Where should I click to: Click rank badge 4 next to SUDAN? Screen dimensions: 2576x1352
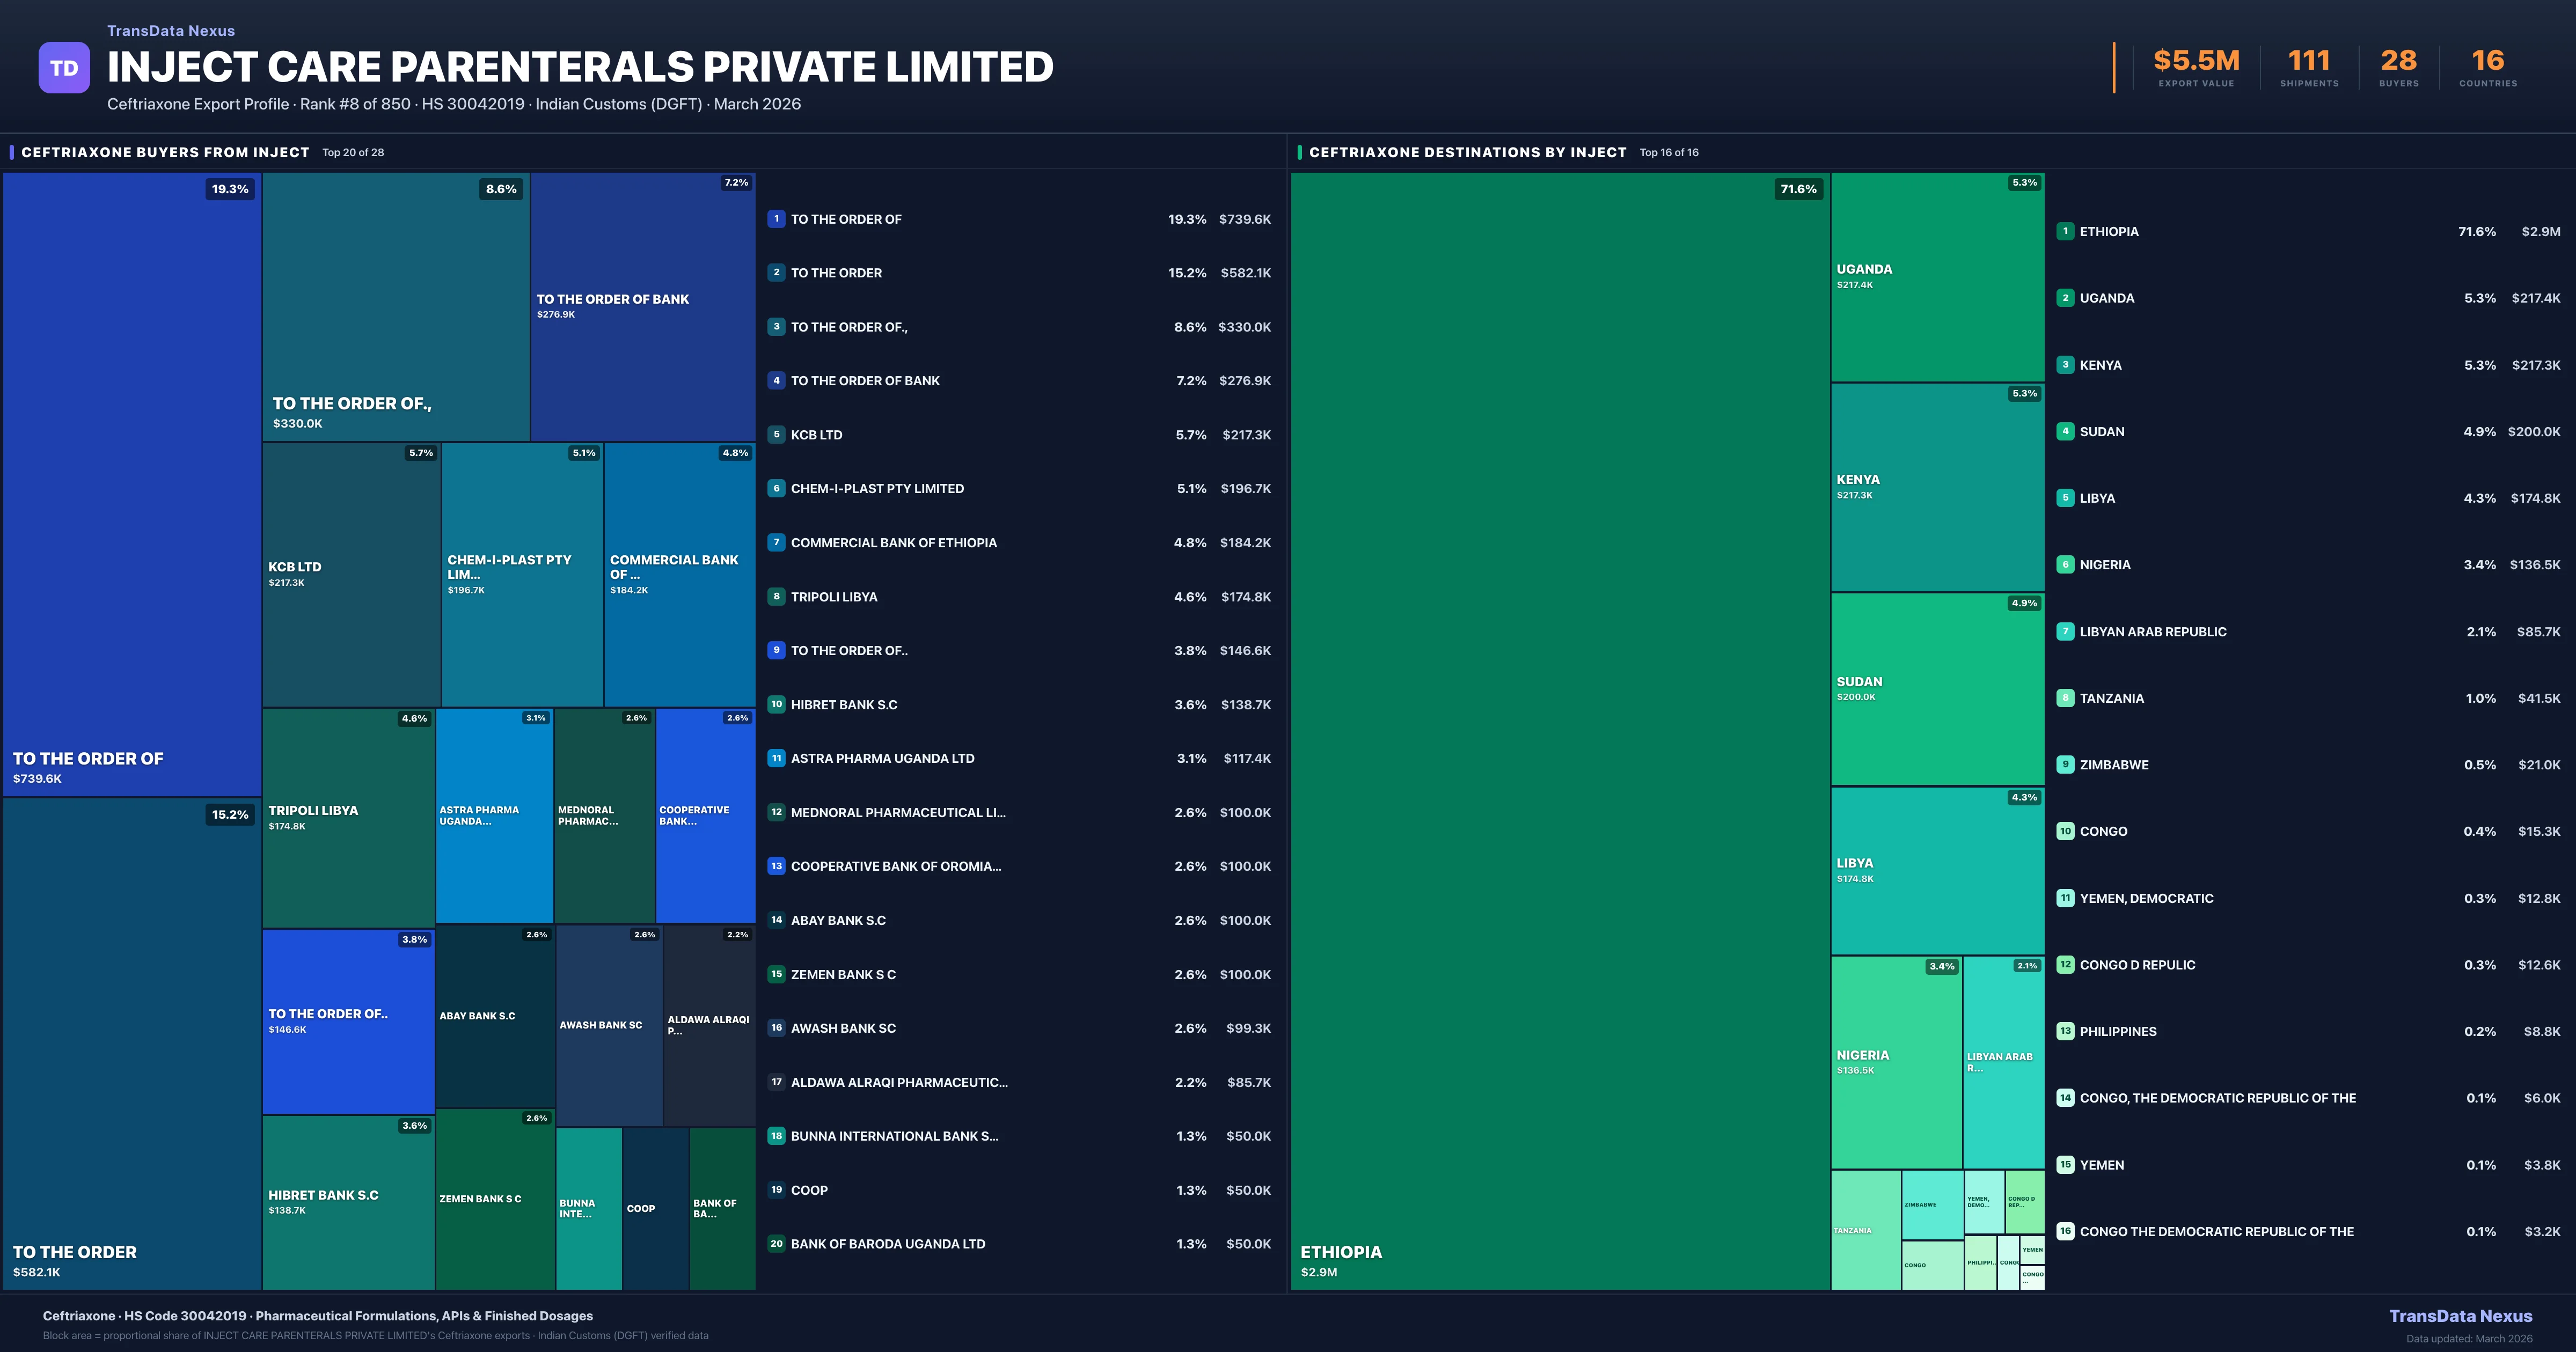2065,432
